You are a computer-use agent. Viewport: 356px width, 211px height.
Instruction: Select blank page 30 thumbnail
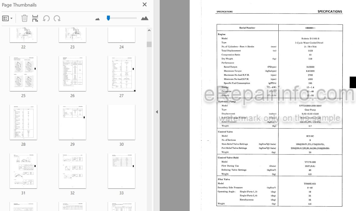(x=122, y=122)
